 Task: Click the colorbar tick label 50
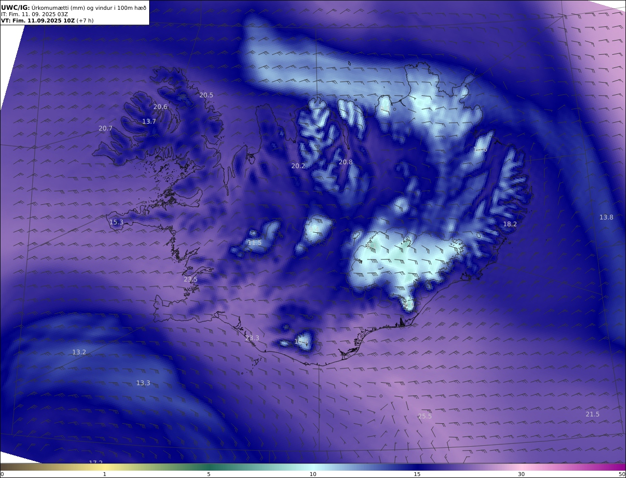coord(622,474)
